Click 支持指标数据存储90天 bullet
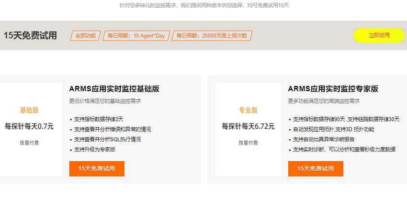Screen dimensions: 407x197 coord(346,119)
